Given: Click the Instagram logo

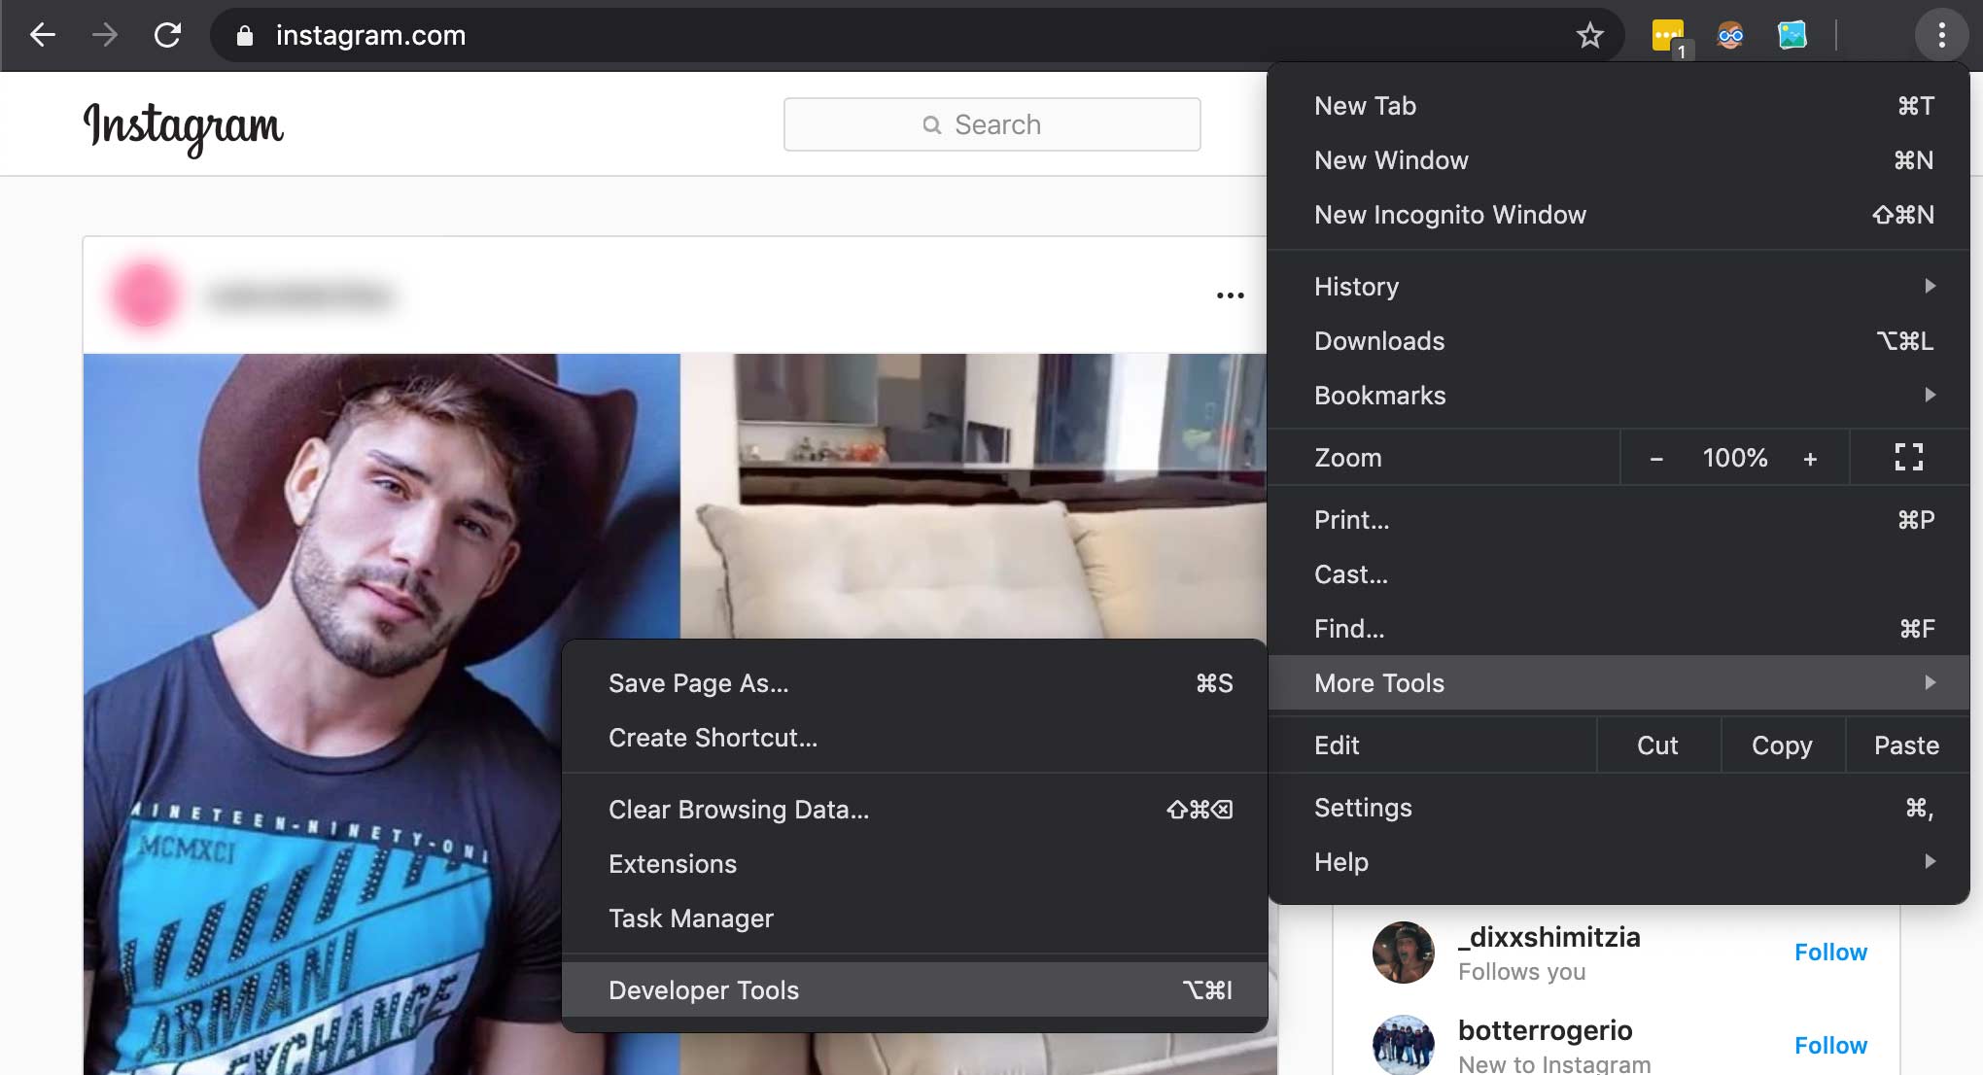Looking at the screenshot, I should click(184, 126).
